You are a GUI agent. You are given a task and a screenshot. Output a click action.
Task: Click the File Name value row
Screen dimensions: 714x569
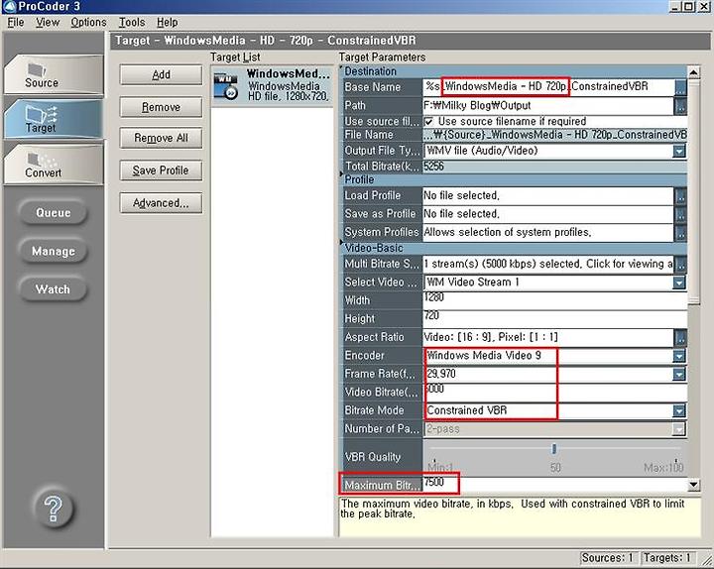555,135
